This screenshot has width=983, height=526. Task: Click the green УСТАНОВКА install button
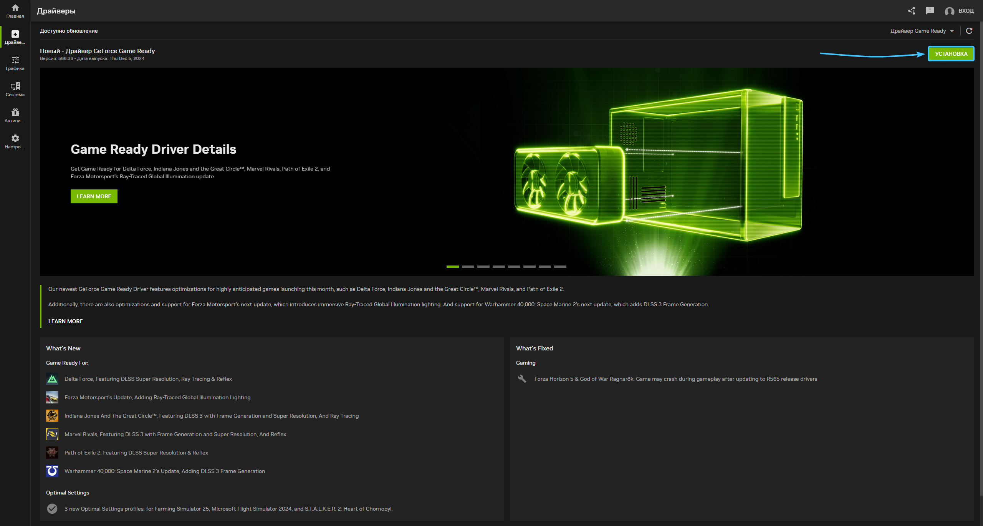coord(951,54)
